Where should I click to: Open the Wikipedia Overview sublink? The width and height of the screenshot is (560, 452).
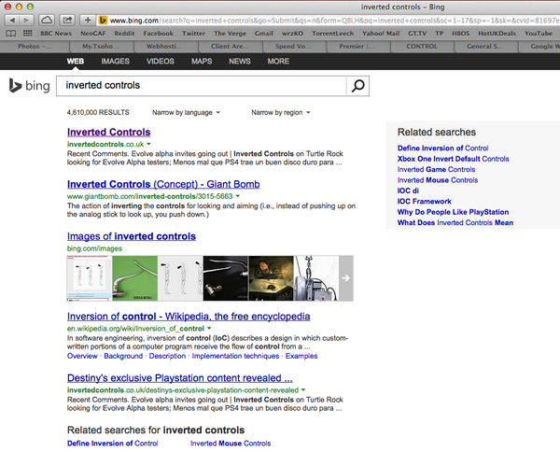(82, 356)
